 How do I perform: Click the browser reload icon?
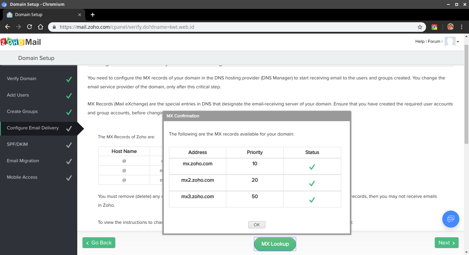[x=30, y=27]
